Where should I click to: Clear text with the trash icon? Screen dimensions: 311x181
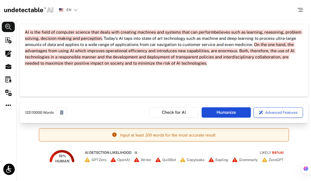pyautogui.click(x=62, y=112)
